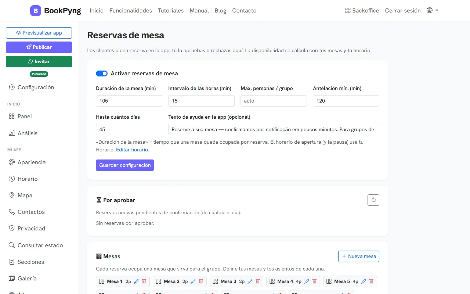Delete Mesa 1 with its trash icon

(144, 281)
